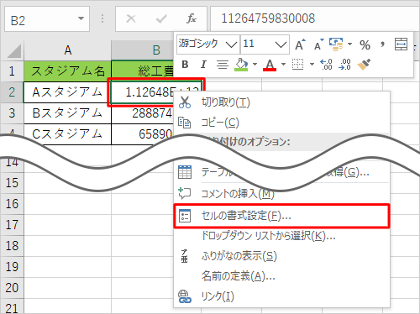Open the Name Box dropdown arrow

click(x=81, y=18)
